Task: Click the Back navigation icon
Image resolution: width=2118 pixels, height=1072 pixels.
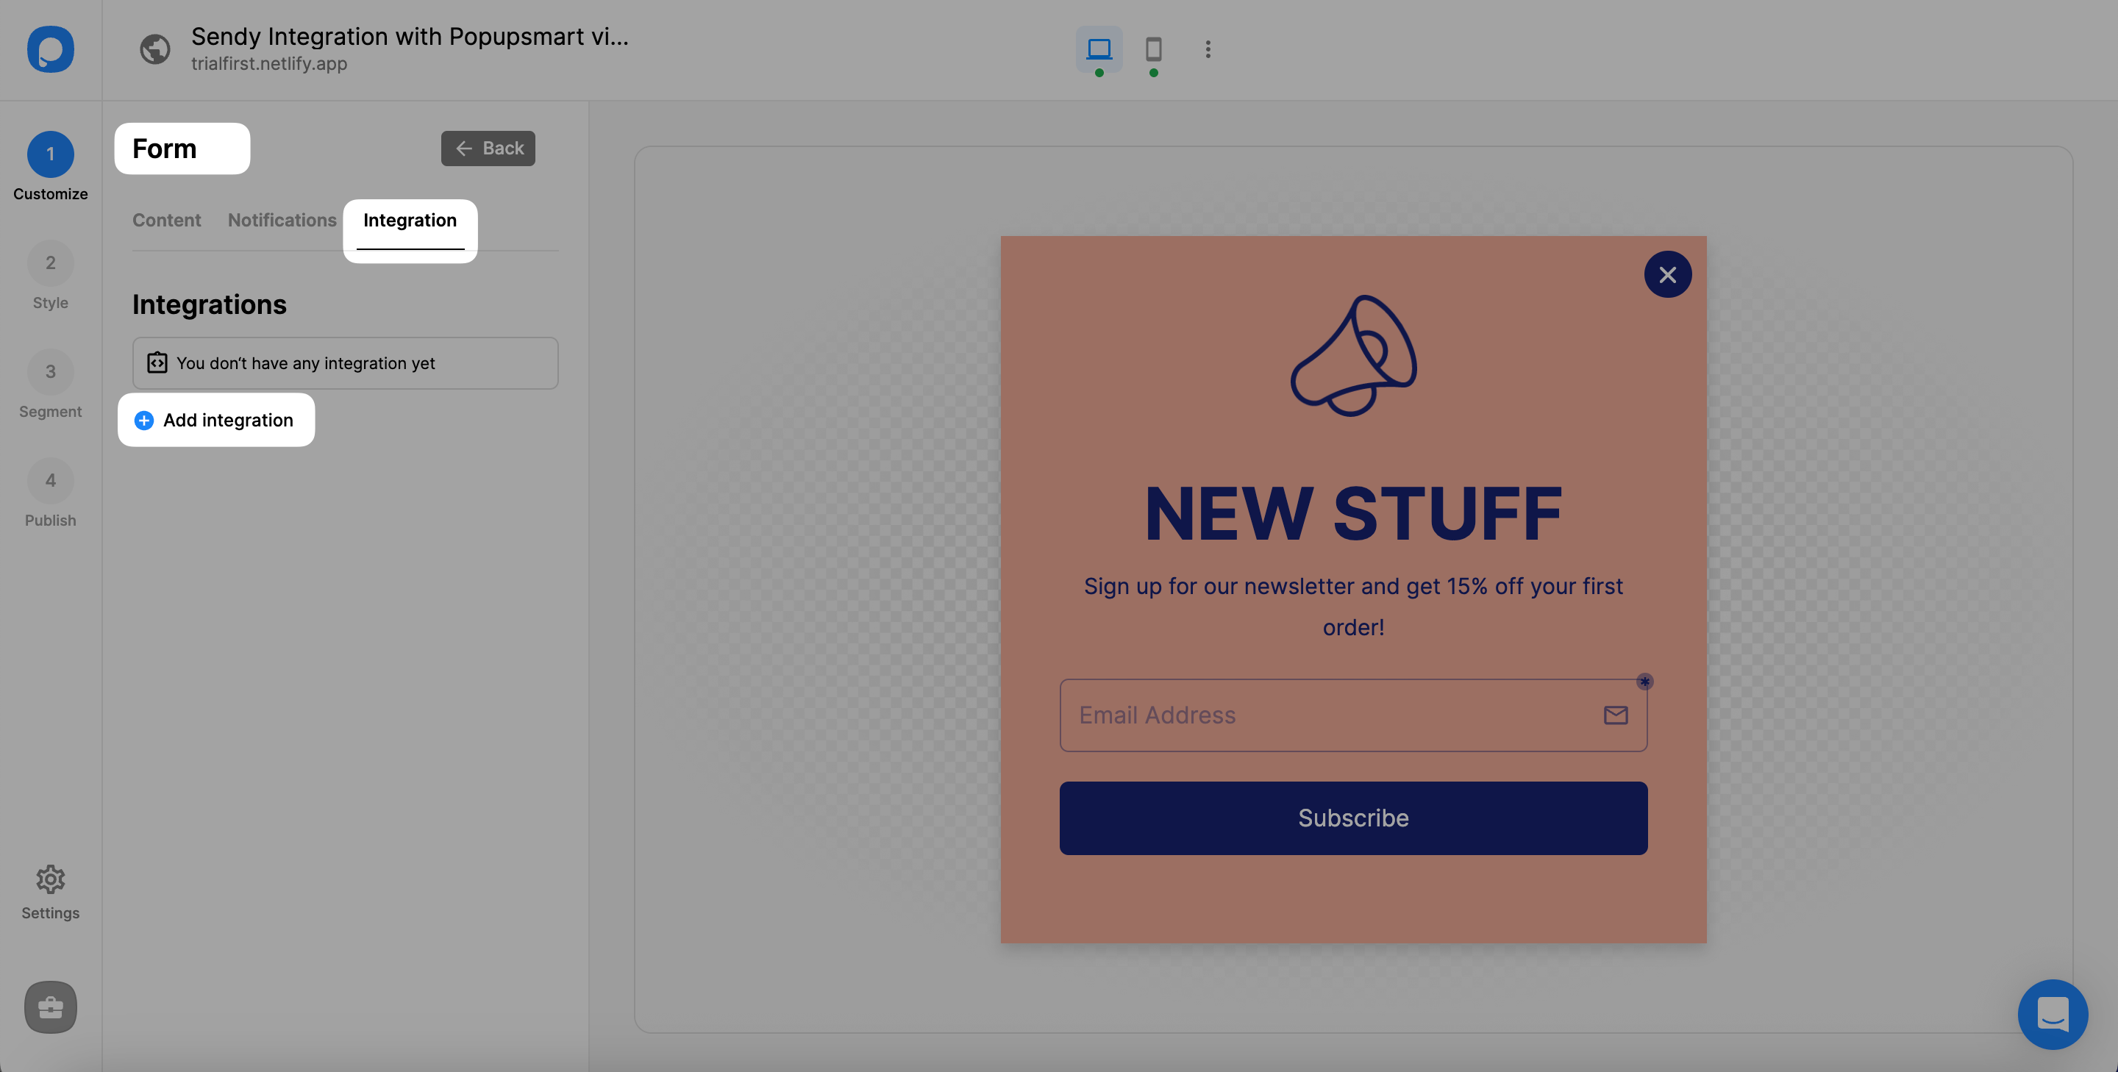Action: click(462, 148)
